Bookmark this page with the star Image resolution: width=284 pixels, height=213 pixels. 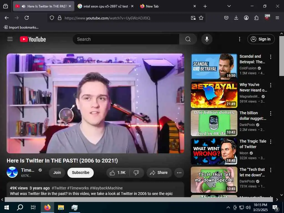coord(201,18)
